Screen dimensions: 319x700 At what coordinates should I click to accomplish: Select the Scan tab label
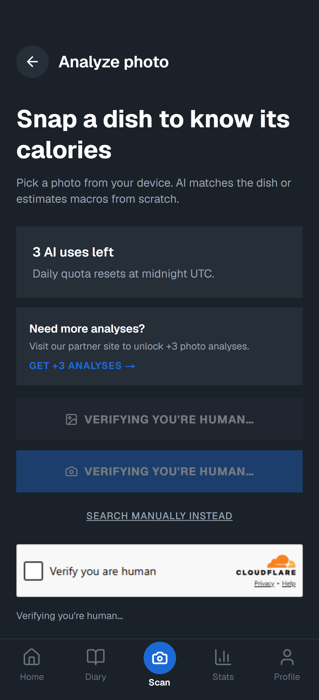point(159,682)
